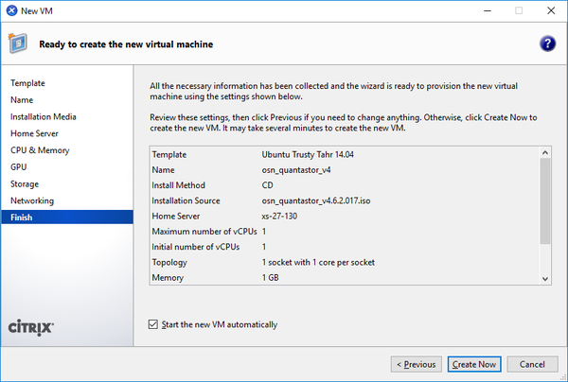The image size is (568, 382).
Task: Minimize the New VM window
Action: [x=488, y=10]
